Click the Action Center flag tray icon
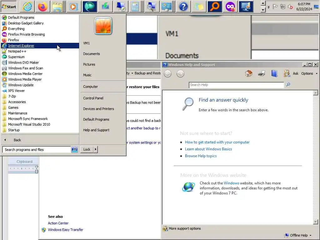320x240 pixels. click(x=275, y=7)
